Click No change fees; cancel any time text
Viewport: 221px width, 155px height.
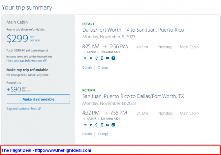27,75
